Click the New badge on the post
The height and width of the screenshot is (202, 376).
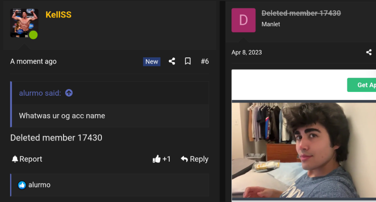coord(152,62)
